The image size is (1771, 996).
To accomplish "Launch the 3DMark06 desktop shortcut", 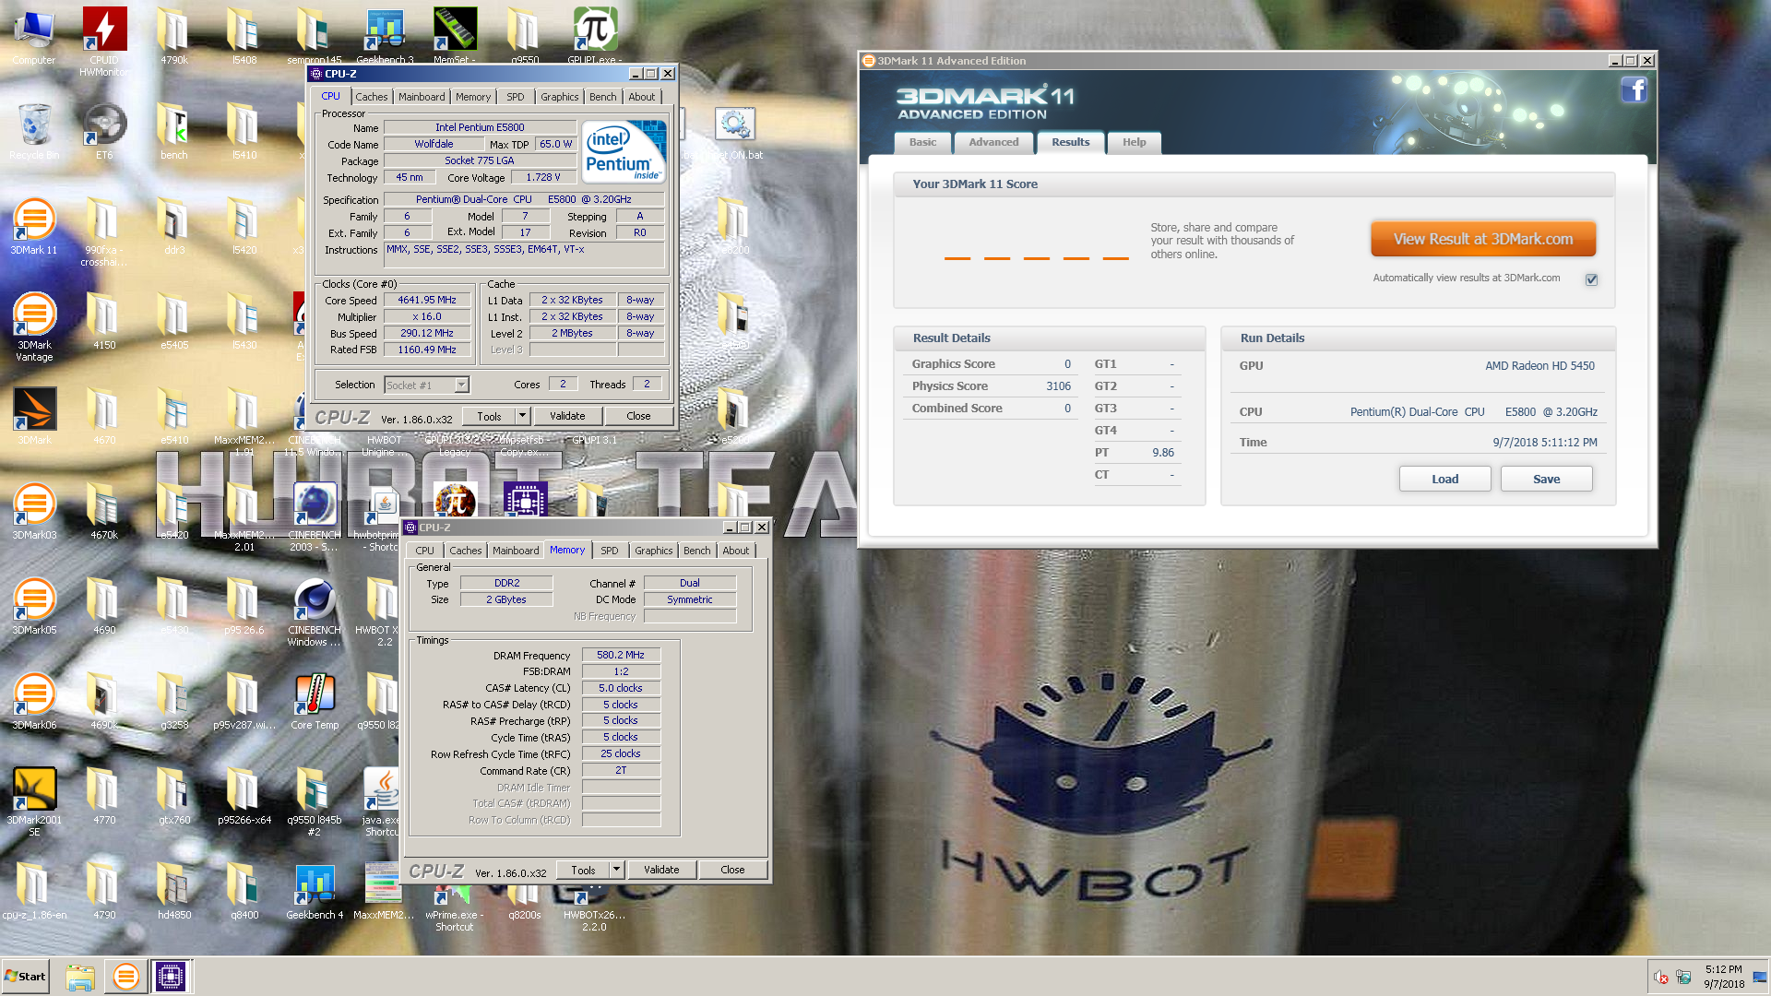I will click(34, 701).
